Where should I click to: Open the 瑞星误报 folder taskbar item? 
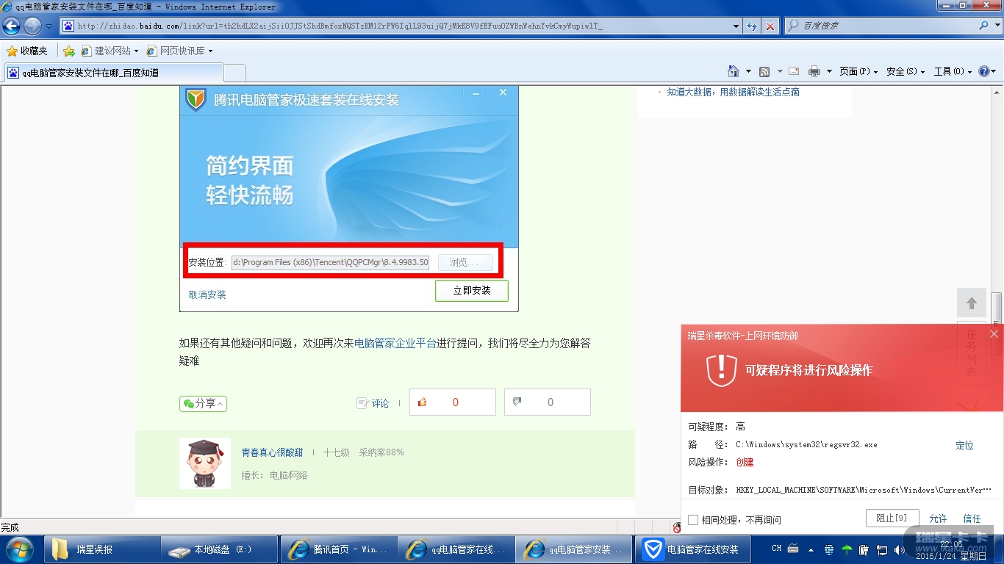103,549
